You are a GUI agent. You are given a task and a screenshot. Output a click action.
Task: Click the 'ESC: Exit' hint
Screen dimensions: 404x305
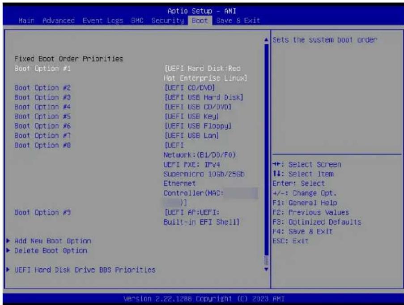290,241
